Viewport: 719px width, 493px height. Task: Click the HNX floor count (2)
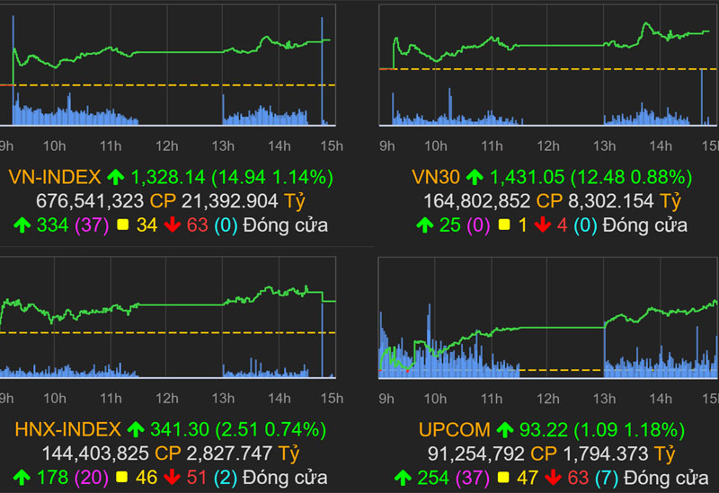click(x=226, y=478)
